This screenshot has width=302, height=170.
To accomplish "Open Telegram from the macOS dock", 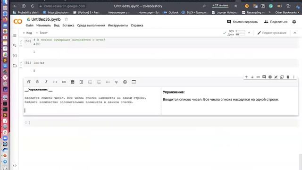I will click(5, 161).
